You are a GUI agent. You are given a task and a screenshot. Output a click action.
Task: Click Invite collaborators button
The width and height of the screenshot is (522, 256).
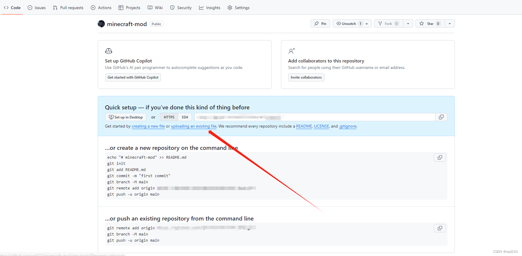tap(306, 77)
